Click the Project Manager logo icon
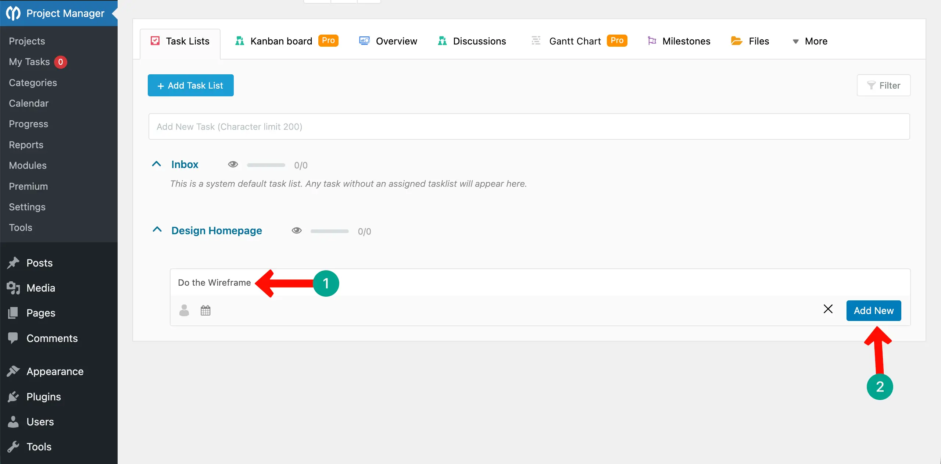This screenshot has height=464, width=941. point(13,13)
